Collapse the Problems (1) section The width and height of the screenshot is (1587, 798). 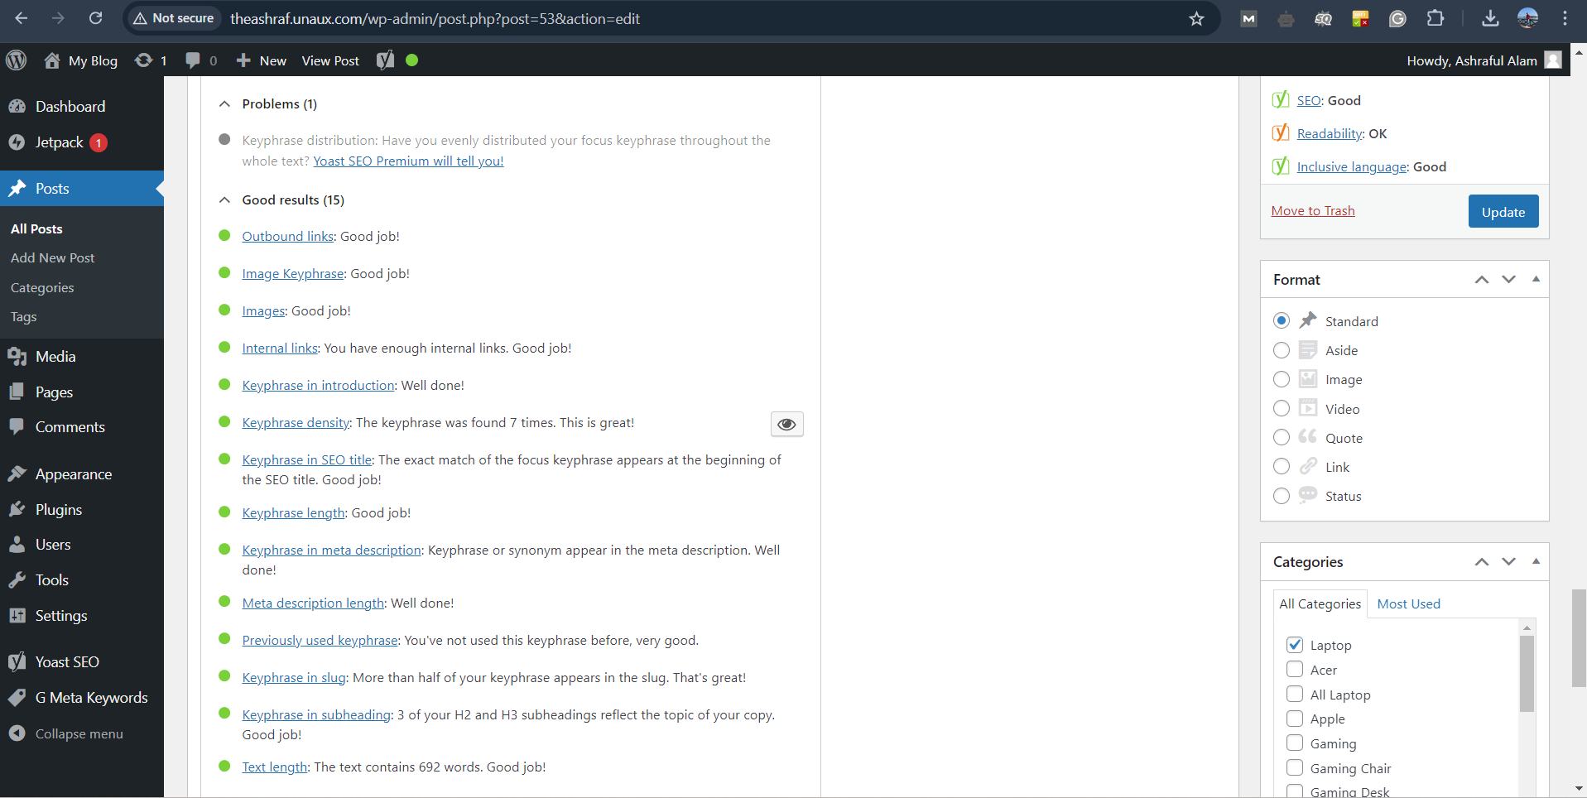224,103
